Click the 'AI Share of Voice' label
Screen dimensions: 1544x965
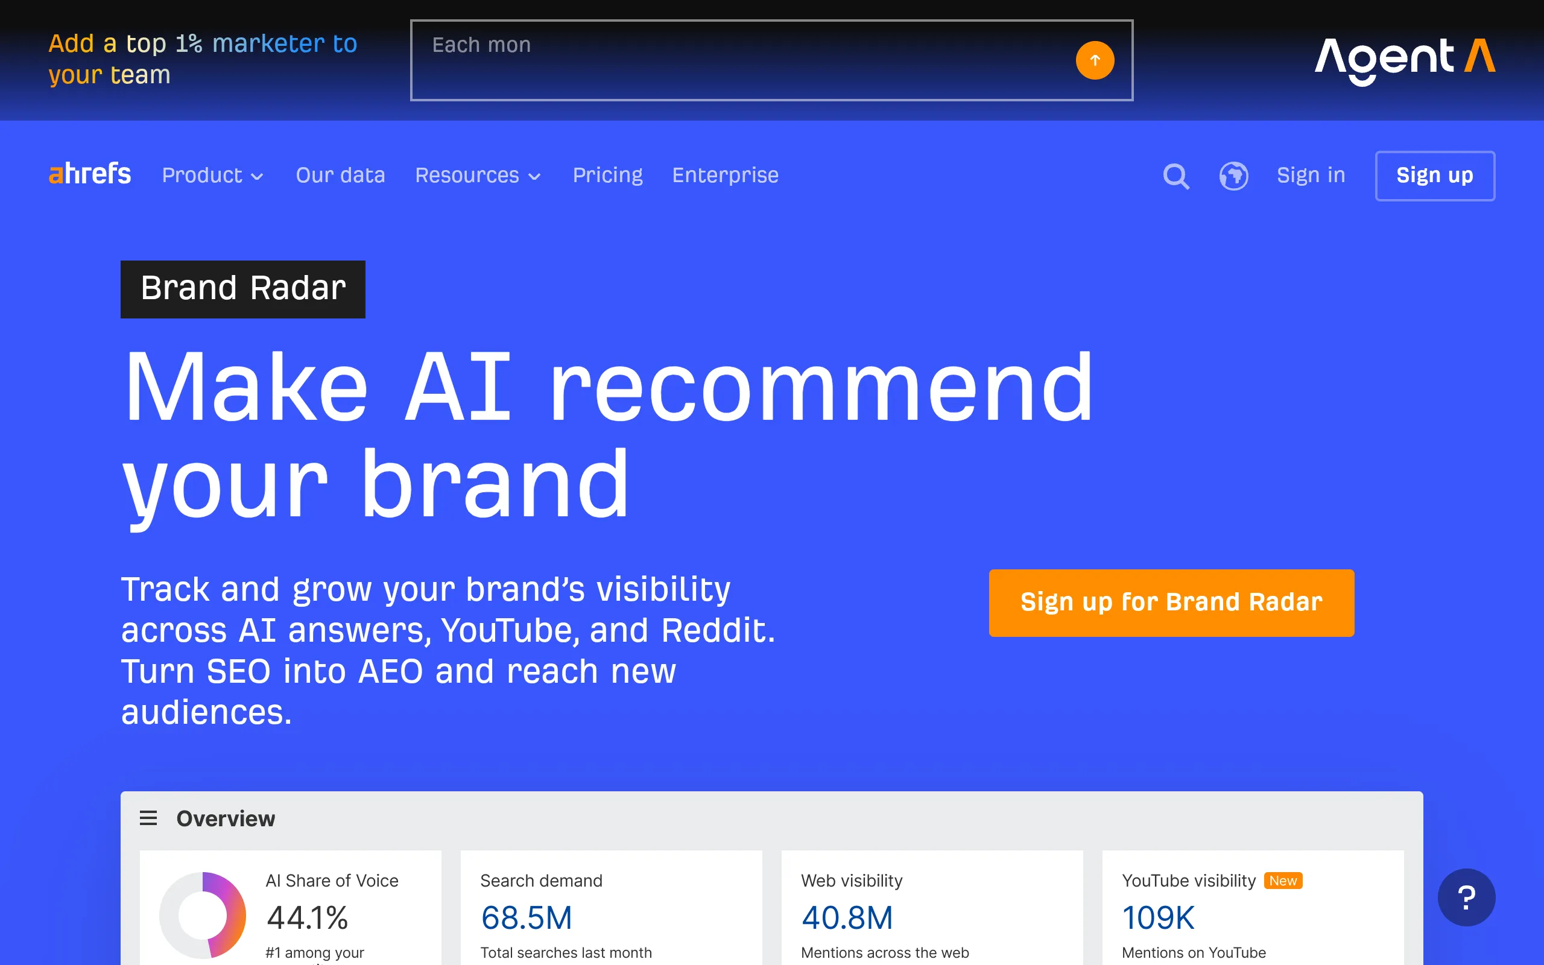click(332, 881)
